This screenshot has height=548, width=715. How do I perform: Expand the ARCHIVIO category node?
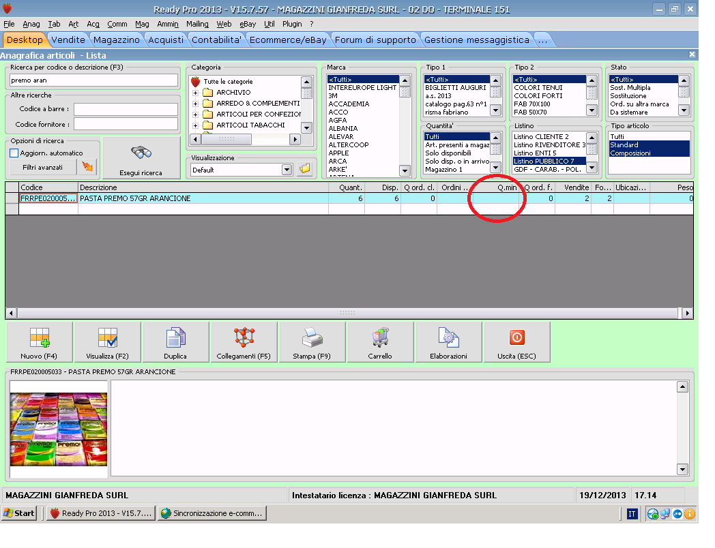click(x=195, y=93)
